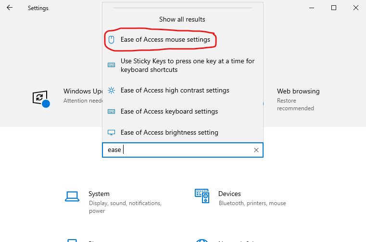Click the monitor icon beside brightness setting
366x242 pixels.
(x=112, y=133)
